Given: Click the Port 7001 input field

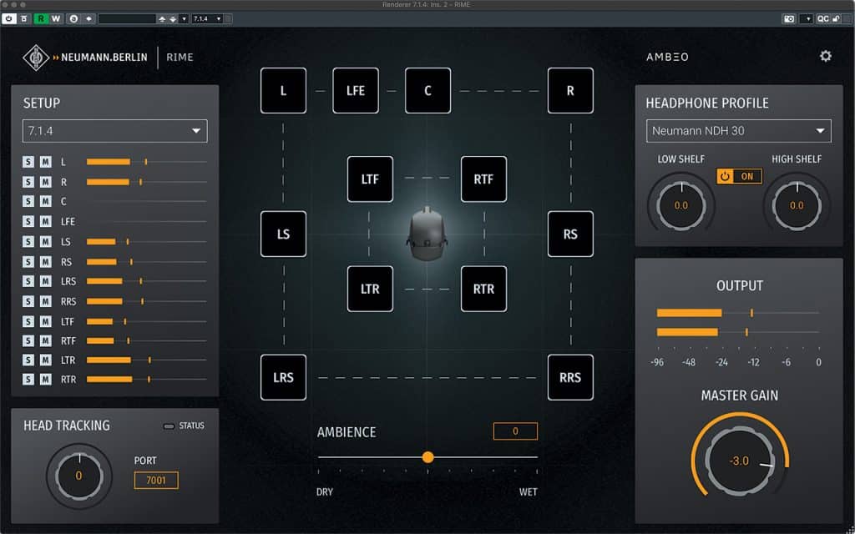Looking at the screenshot, I should pos(156,480).
